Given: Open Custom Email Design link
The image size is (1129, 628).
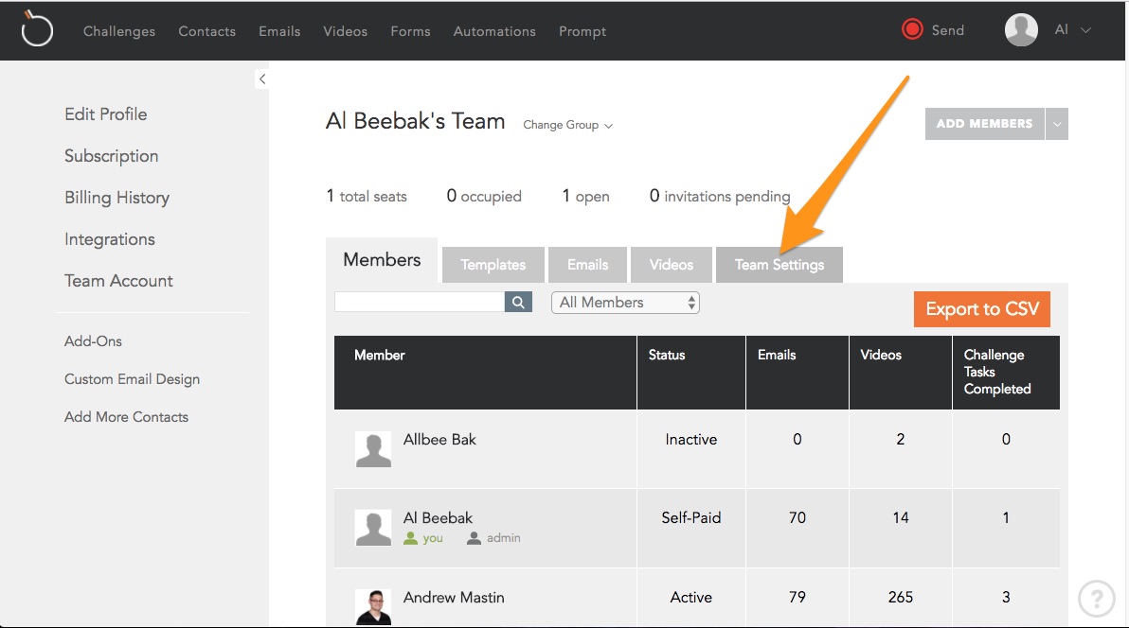Looking at the screenshot, I should point(132,379).
